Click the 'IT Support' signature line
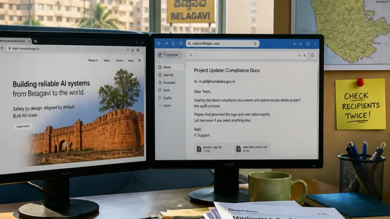Viewport: 390px width, 219px height. coord(202,135)
